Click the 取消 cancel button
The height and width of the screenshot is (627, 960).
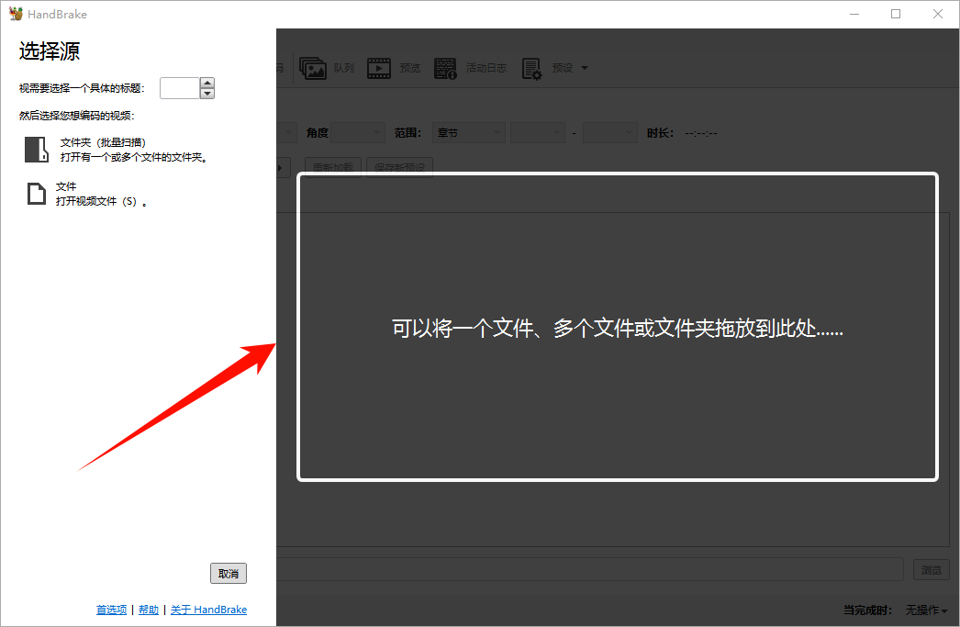click(x=229, y=573)
